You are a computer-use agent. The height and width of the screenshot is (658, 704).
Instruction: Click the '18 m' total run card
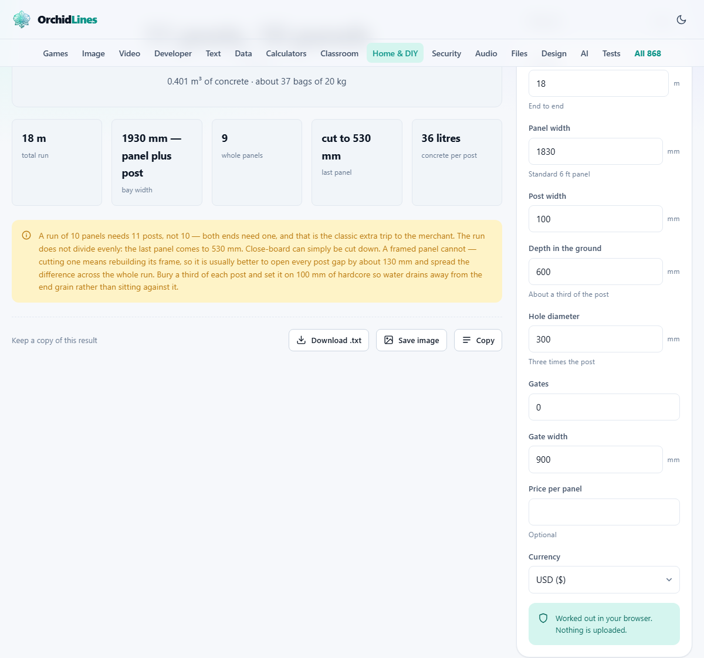point(57,162)
